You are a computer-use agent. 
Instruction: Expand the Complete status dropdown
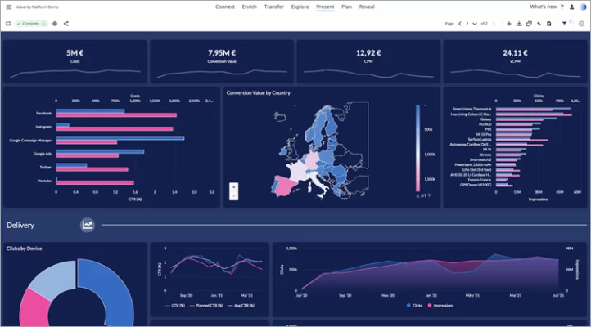[45, 24]
